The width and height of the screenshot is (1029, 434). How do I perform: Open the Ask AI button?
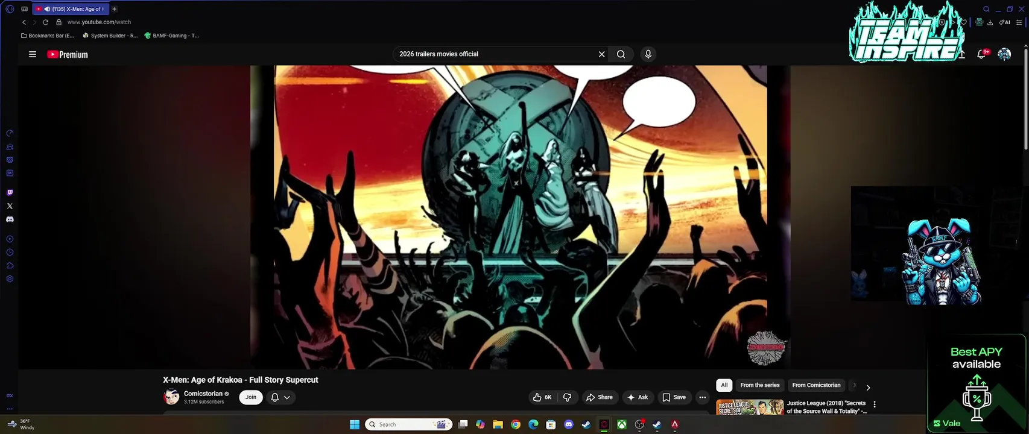638,397
